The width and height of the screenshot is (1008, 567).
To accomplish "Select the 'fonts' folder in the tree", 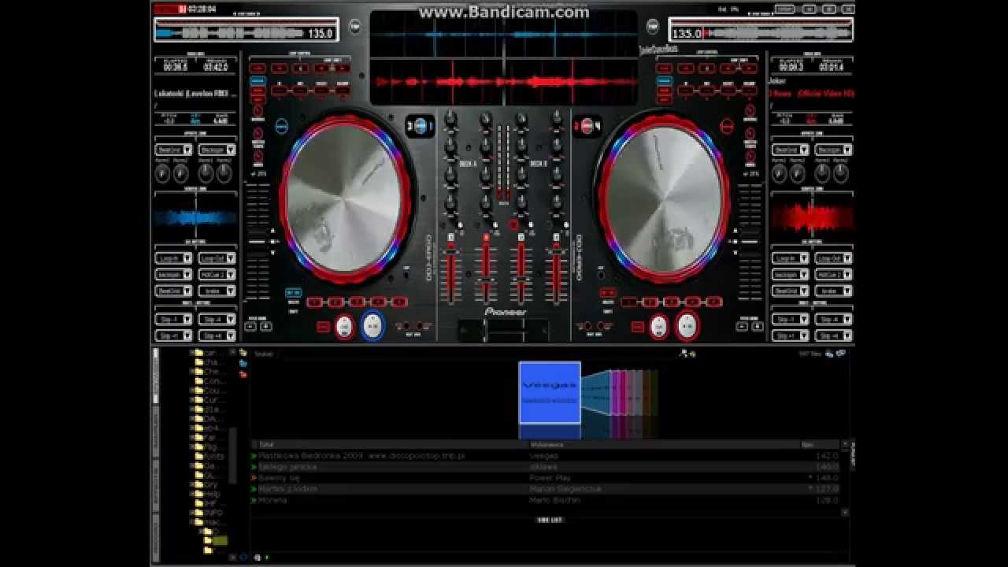I will tap(209, 457).
